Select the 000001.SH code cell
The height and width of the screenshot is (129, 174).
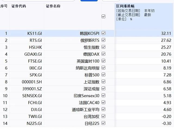(x=27, y=82)
